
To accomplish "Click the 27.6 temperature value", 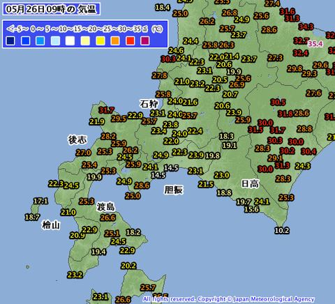I will coord(314,93).
